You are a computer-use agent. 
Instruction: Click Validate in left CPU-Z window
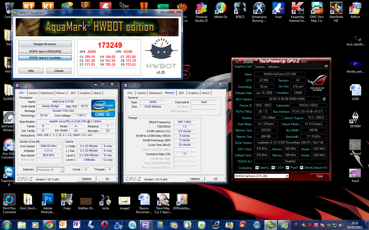point(86,179)
